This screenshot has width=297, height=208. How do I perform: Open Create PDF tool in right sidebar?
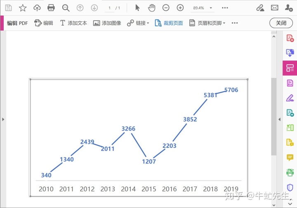tap(290, 38)
